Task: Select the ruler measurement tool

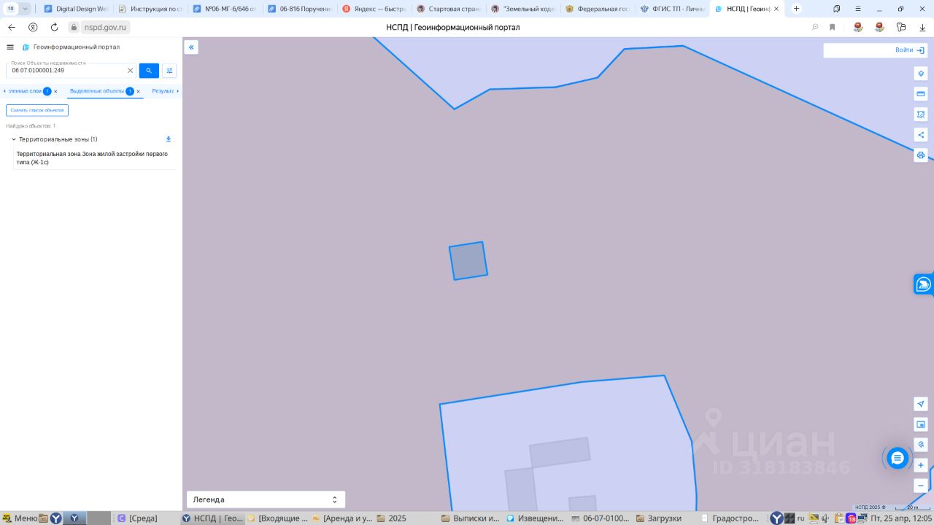Action: pyautogui.click(x=921, y=94)
